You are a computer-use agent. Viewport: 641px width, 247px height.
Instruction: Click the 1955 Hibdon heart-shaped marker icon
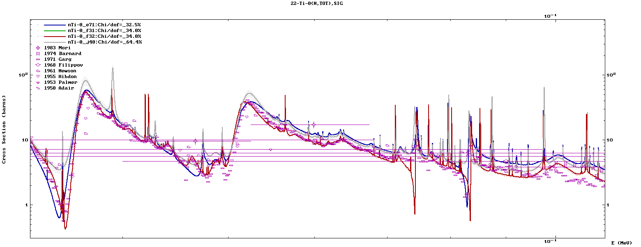(x=38, y=76)
